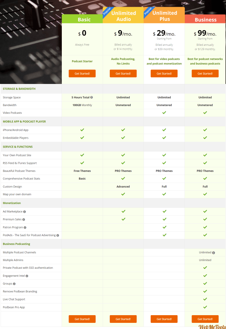Click the info icon next to Engagement Intel
The height and width of the screenshot is (329, 226).
click(x=27, y=276)
